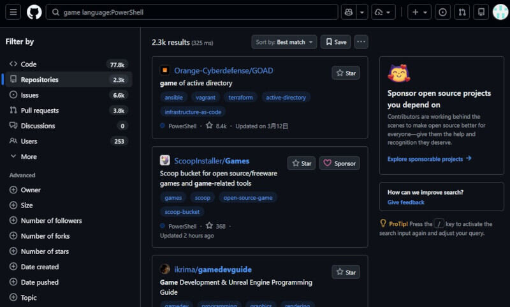Open Explore sponsorable projects link
The width and height of the screenshot is (510, 307).
[x=429, y=159]
